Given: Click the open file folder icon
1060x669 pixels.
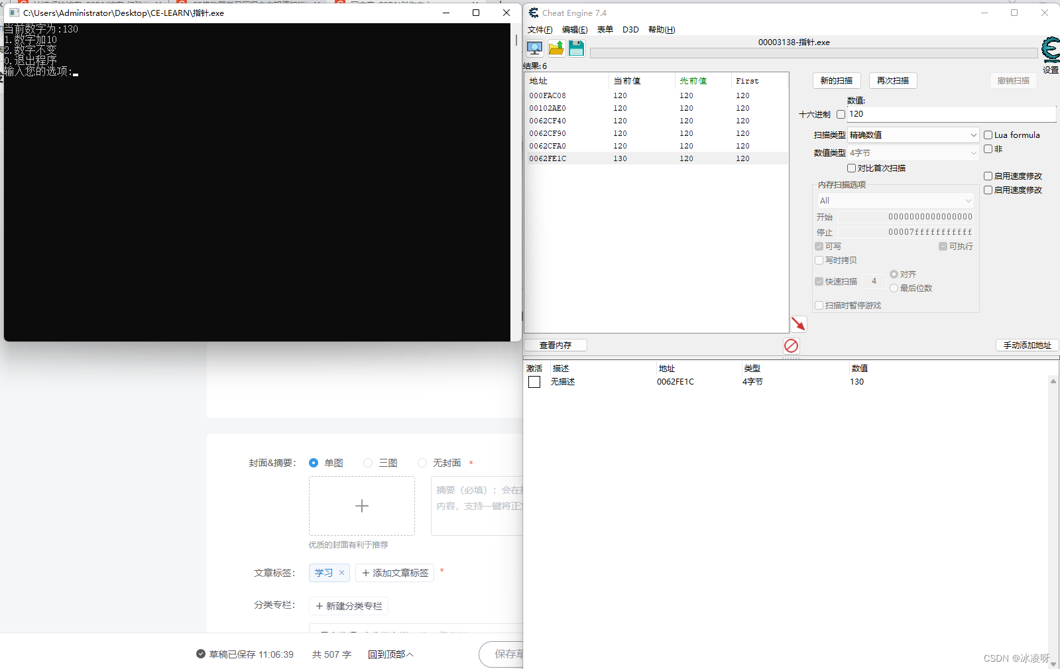Looking at the screenshot, I should coord(556,48).
